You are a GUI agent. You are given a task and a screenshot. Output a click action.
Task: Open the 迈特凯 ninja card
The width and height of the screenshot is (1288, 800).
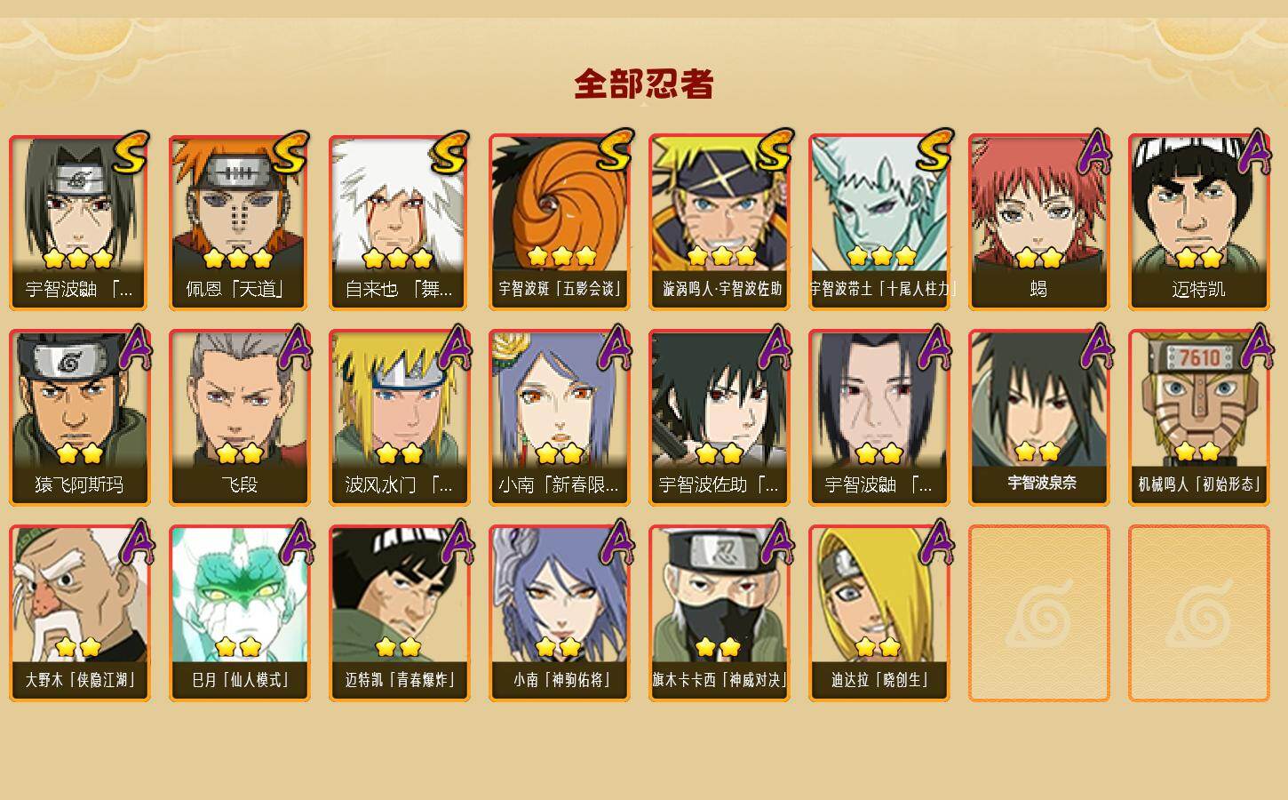tap(1199, 222)
